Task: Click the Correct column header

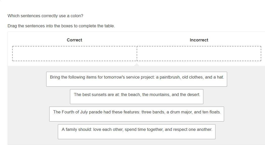Action: (74, 40)
